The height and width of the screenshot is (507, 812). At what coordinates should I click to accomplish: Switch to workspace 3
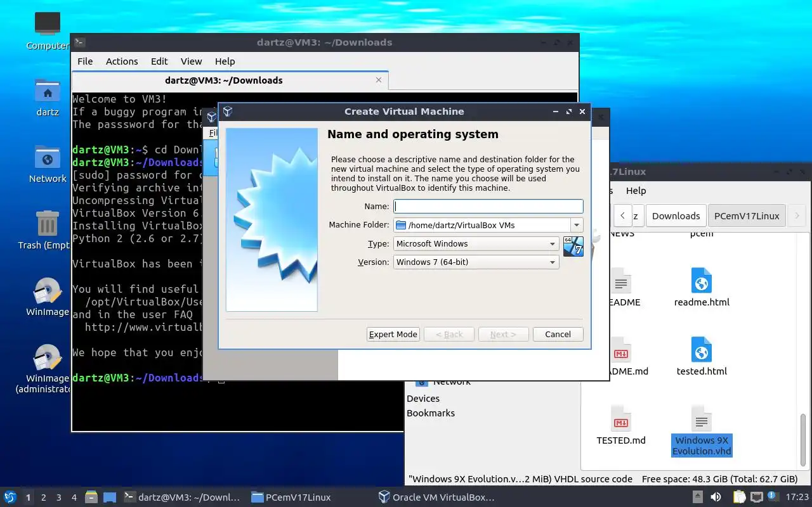click(x=58, y=497)
